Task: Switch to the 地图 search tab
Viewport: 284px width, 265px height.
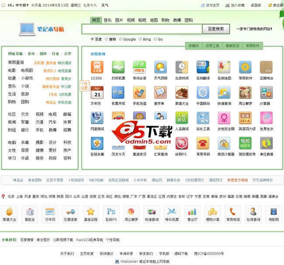Action: (x=154, y=20)
